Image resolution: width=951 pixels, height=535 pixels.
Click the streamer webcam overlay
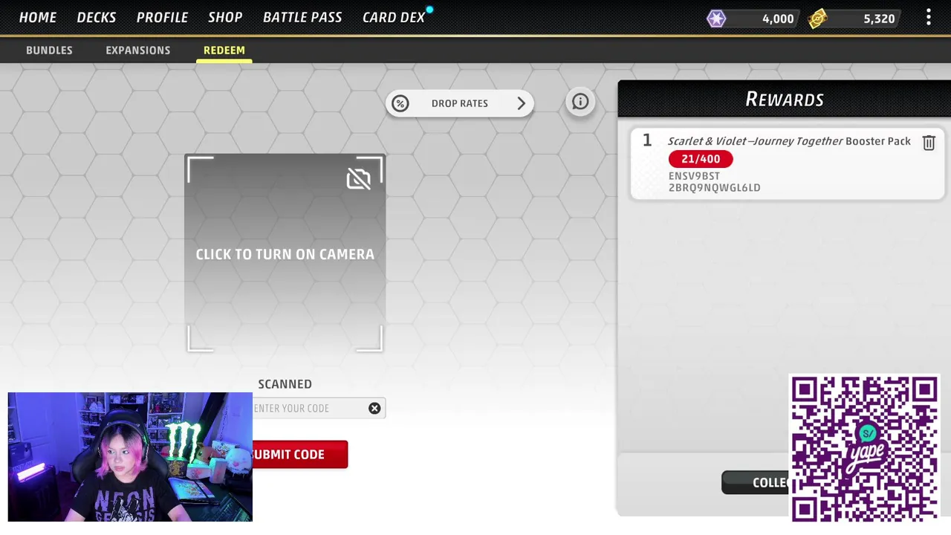point(130,457)
